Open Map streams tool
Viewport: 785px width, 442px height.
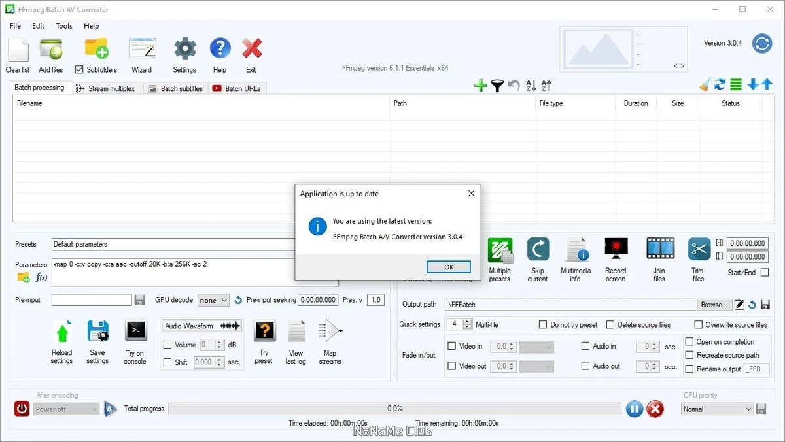tap(330, 331)
